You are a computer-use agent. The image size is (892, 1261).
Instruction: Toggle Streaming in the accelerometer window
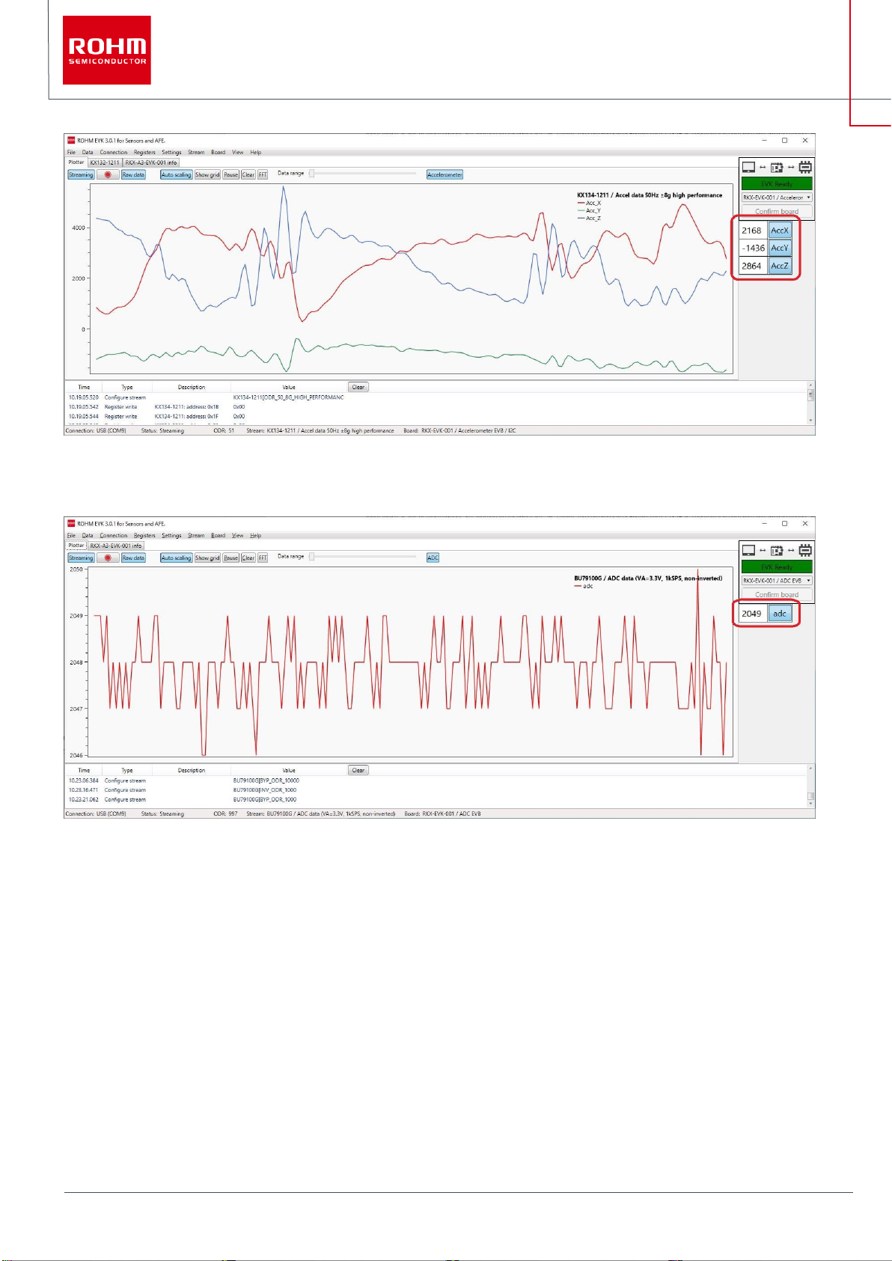(81, 175)
